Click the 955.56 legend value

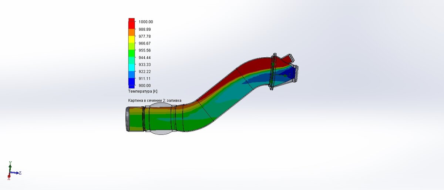tap(145, 50)
